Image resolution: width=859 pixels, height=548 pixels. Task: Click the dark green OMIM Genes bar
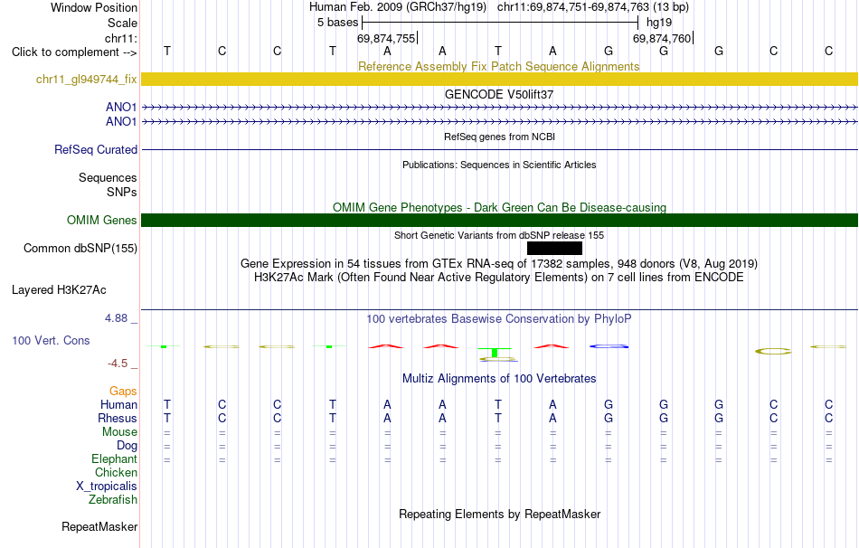pos(499,220)
